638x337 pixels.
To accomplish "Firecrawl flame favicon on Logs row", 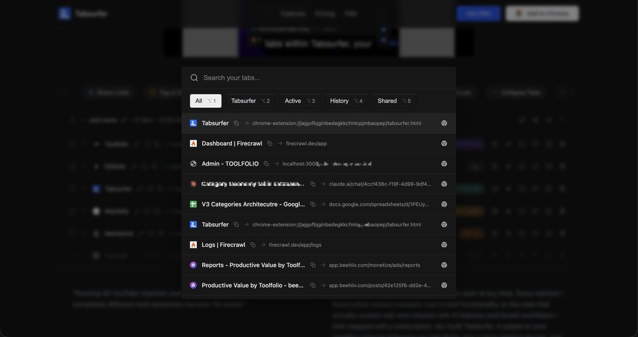I will tap(194, 245).
